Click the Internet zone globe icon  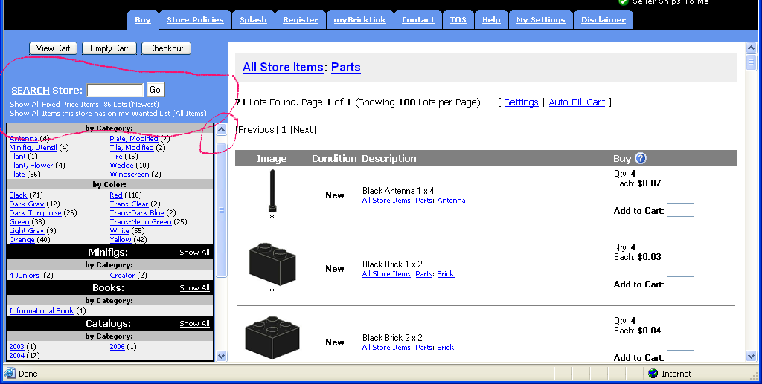(653, 374)
